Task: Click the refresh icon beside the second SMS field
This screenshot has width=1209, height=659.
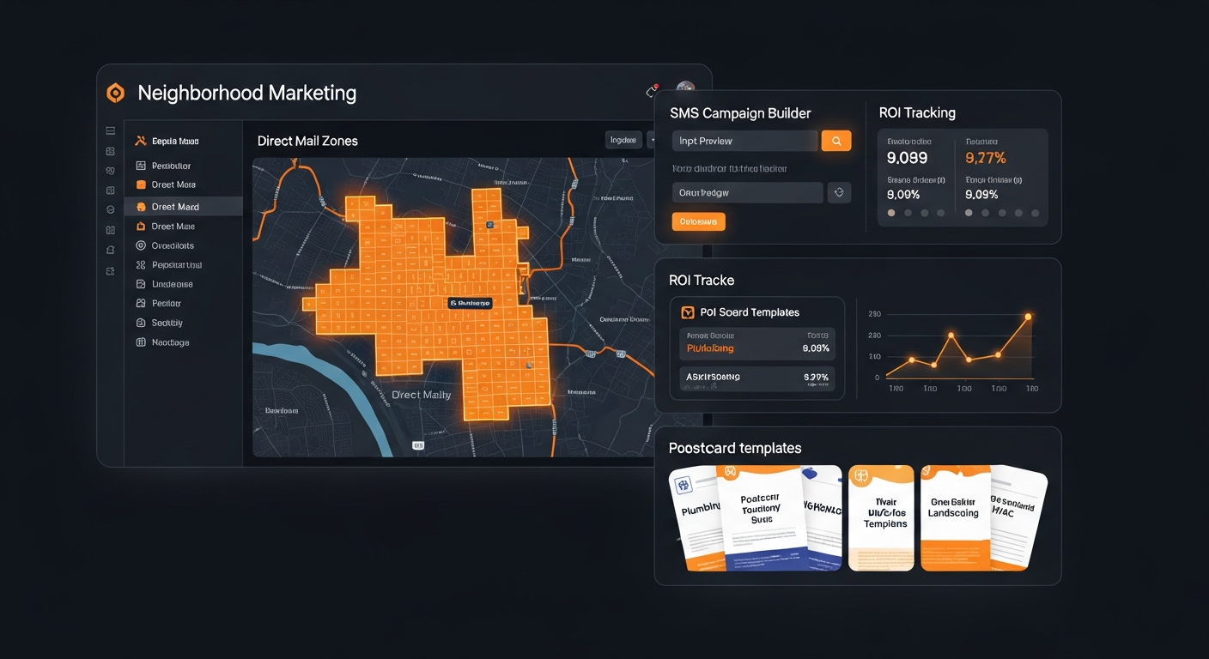Action: [839, 192]
